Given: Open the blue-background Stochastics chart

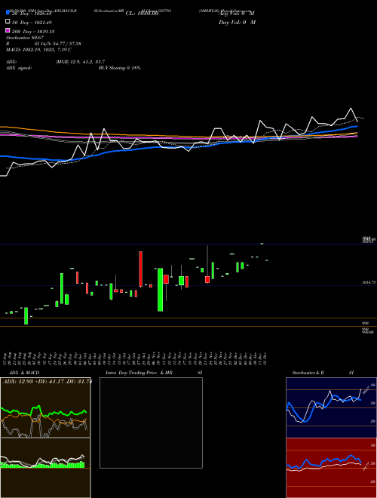Looking at the screenshot, I should pos(331,407).
